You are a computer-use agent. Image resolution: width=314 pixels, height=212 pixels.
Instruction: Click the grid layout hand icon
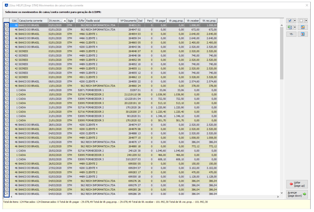click(x=303, y=27)
